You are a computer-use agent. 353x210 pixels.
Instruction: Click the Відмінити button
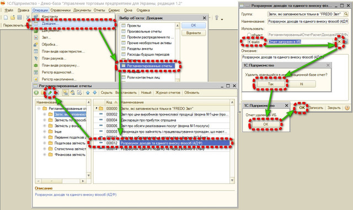point(194,33)
